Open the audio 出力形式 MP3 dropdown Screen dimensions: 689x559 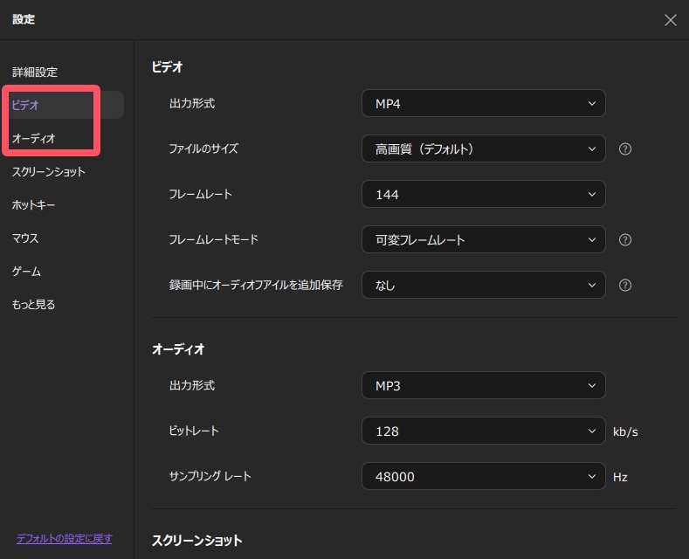click(483, 385)
